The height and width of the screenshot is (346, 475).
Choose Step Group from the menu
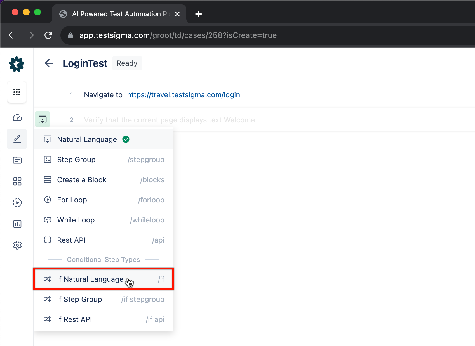pos(104,160)
